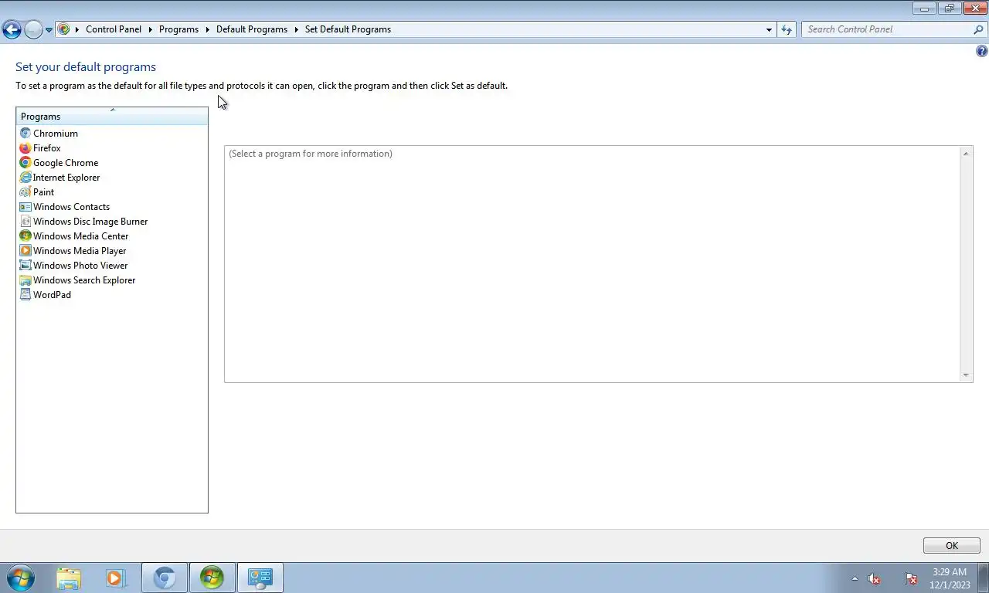
Task: Click the search magnifier icon
Action: point(979,29)
